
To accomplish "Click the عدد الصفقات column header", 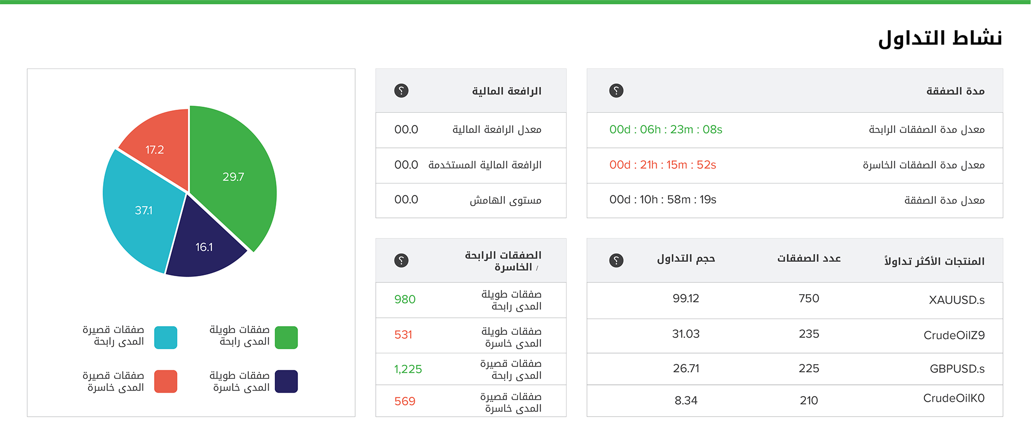I will click(809, 259).
